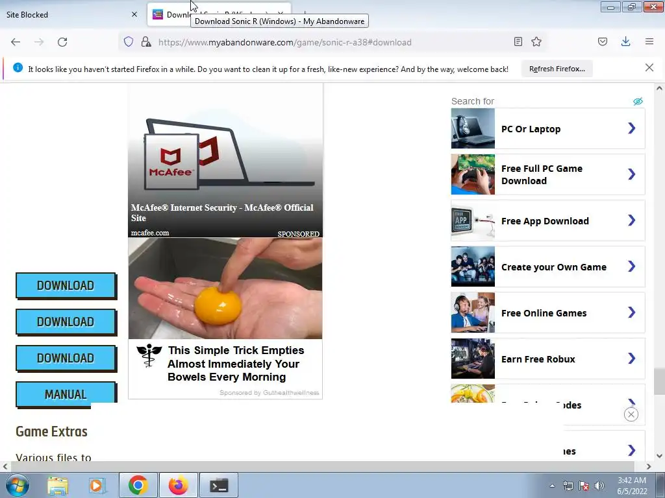665x498 pixels.
Task: Click chevron beside Free Online Games
Action: coord(632,313)
